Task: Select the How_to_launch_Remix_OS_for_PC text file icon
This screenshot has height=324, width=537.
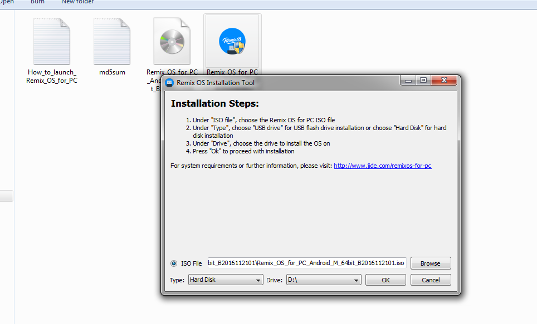Action: [x=52, y=41]
